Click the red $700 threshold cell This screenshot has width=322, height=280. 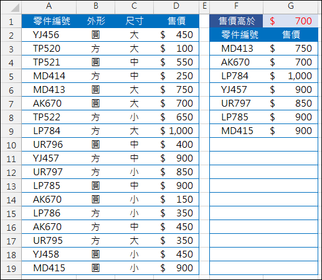[291, 21]
